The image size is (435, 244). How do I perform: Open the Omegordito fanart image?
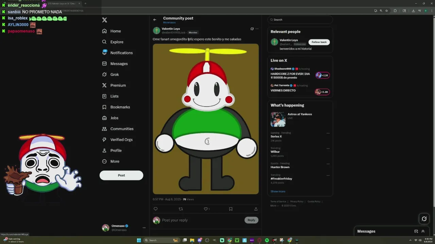click(x=206, y=119)
